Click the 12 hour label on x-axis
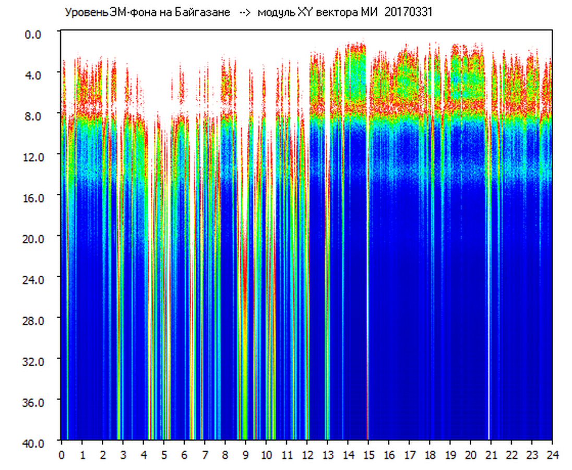 307,455
